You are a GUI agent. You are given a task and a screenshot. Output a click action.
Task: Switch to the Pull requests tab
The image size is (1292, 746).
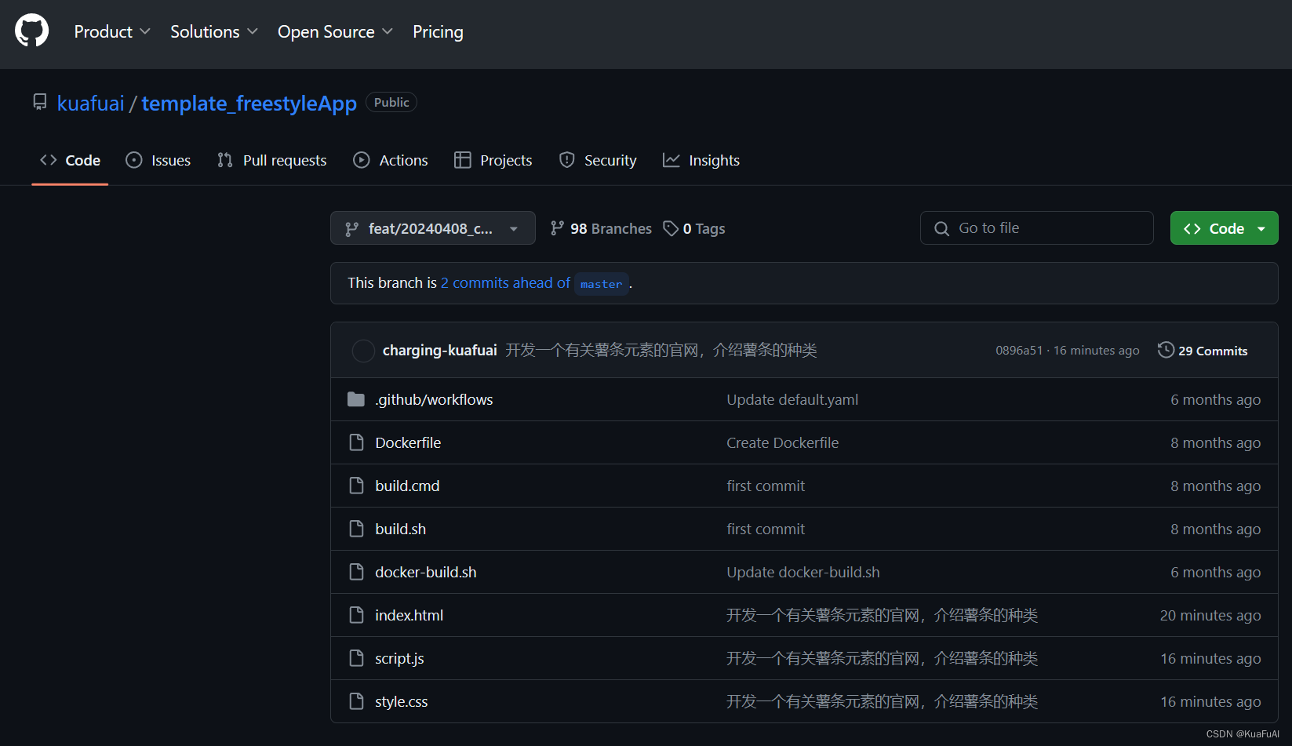point(272,160)
